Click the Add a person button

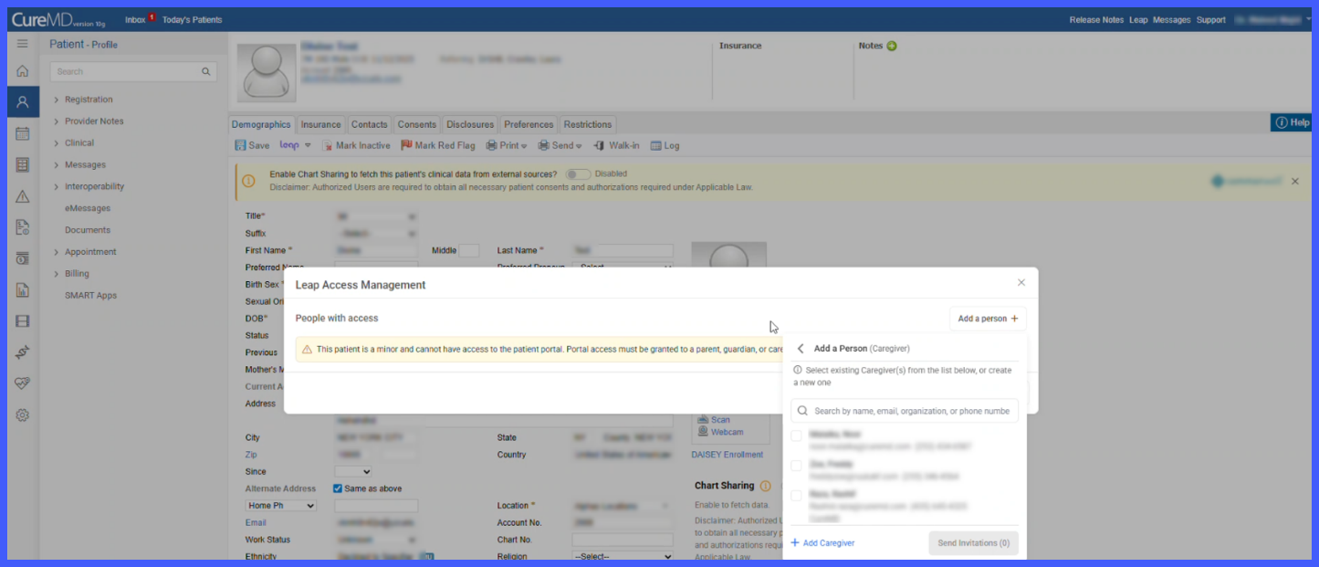(x=988, y=319)
